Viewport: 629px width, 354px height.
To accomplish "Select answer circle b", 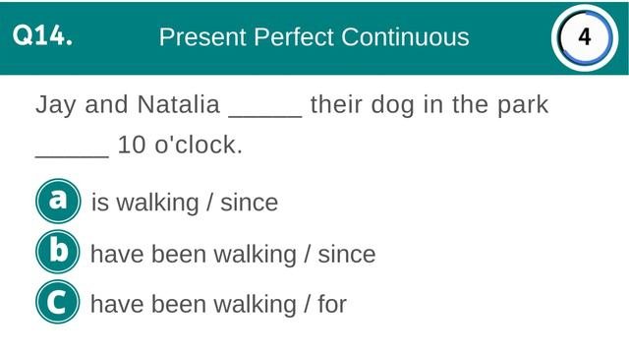I will [58, 252].
